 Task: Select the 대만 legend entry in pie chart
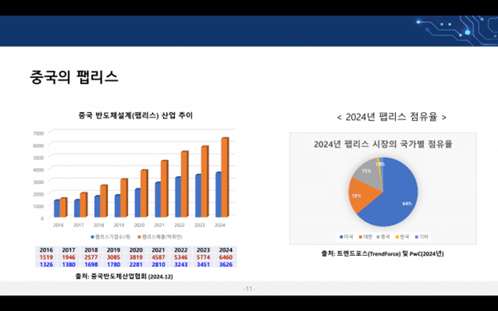pos(364,237)
